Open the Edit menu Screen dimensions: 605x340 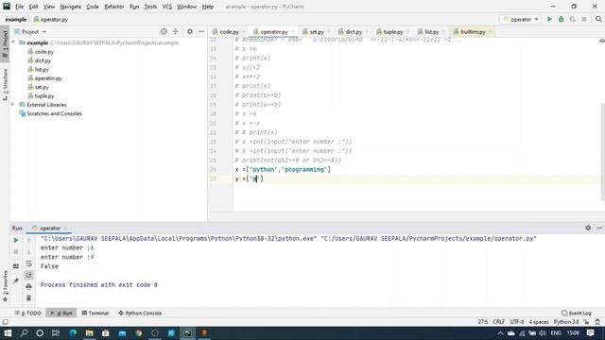coord(34,7)
